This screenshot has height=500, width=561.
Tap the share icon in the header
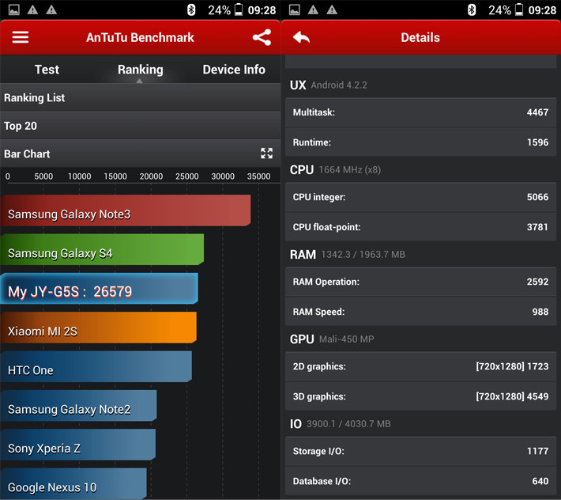[x=262, y=38]
